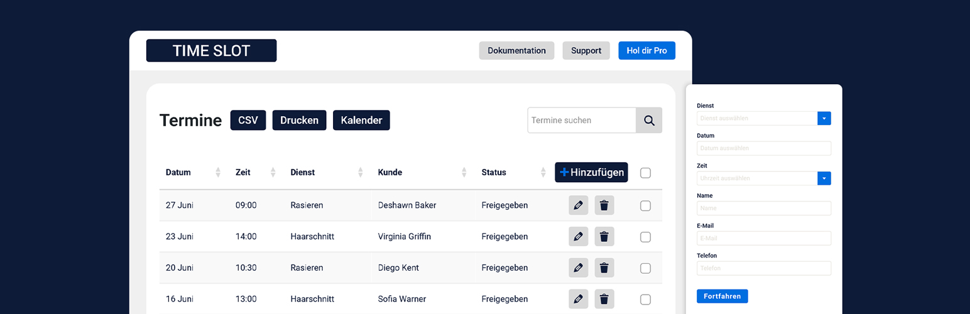Screen dimensions: 970x314
Task: Click customer name 'Sofia Warner'
Action: 402,299
